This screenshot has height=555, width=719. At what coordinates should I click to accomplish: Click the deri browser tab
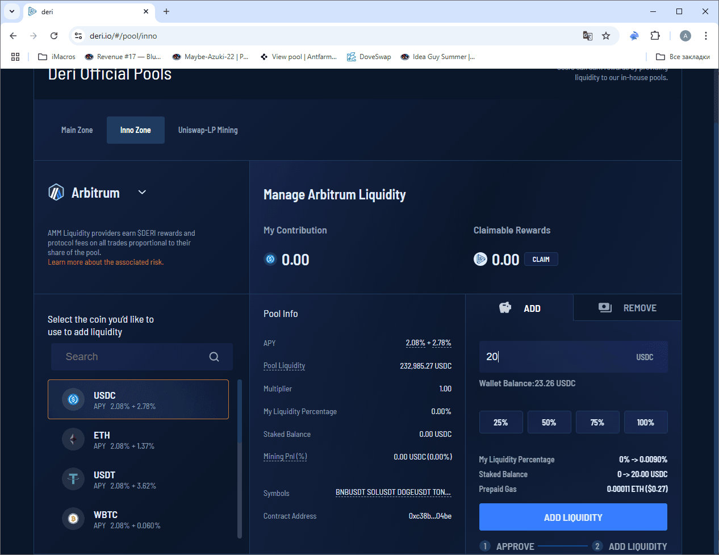(x=89, y=11)
